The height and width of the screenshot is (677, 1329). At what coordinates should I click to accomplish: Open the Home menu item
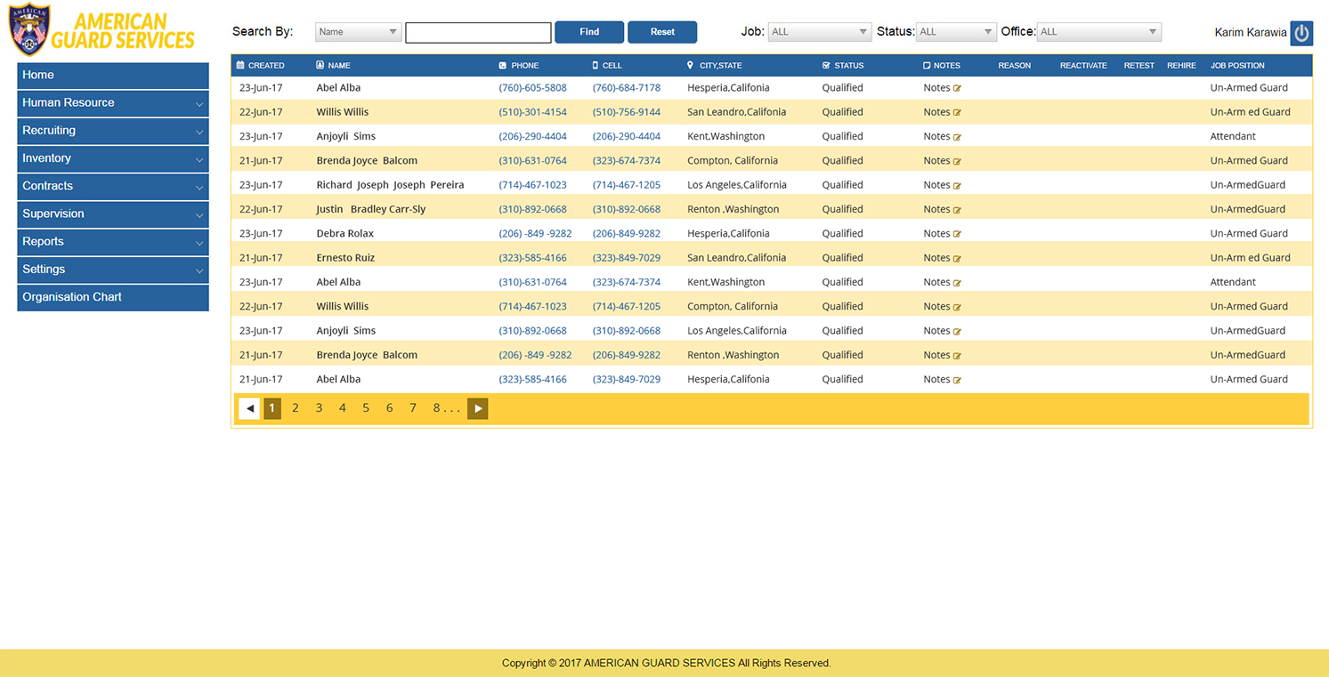pos(113,76)
